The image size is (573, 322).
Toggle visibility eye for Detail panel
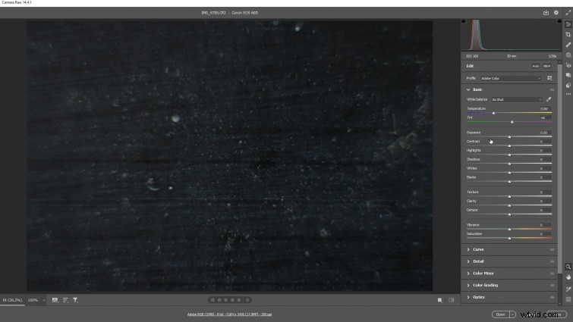pyautogui.click(x=553, y=261)
